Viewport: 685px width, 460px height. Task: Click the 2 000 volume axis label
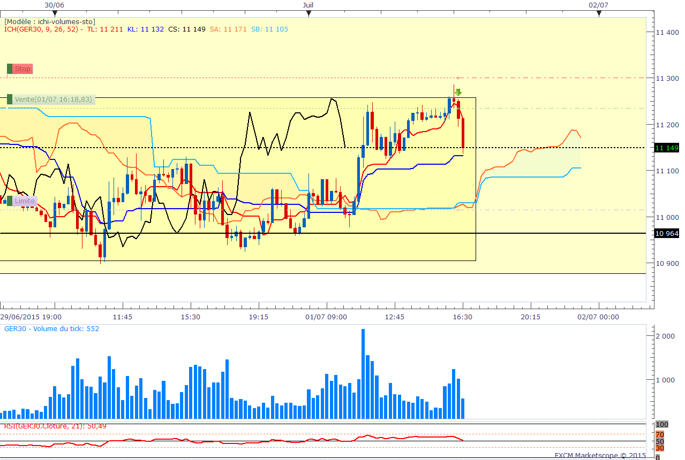click(x=666, y=336)
